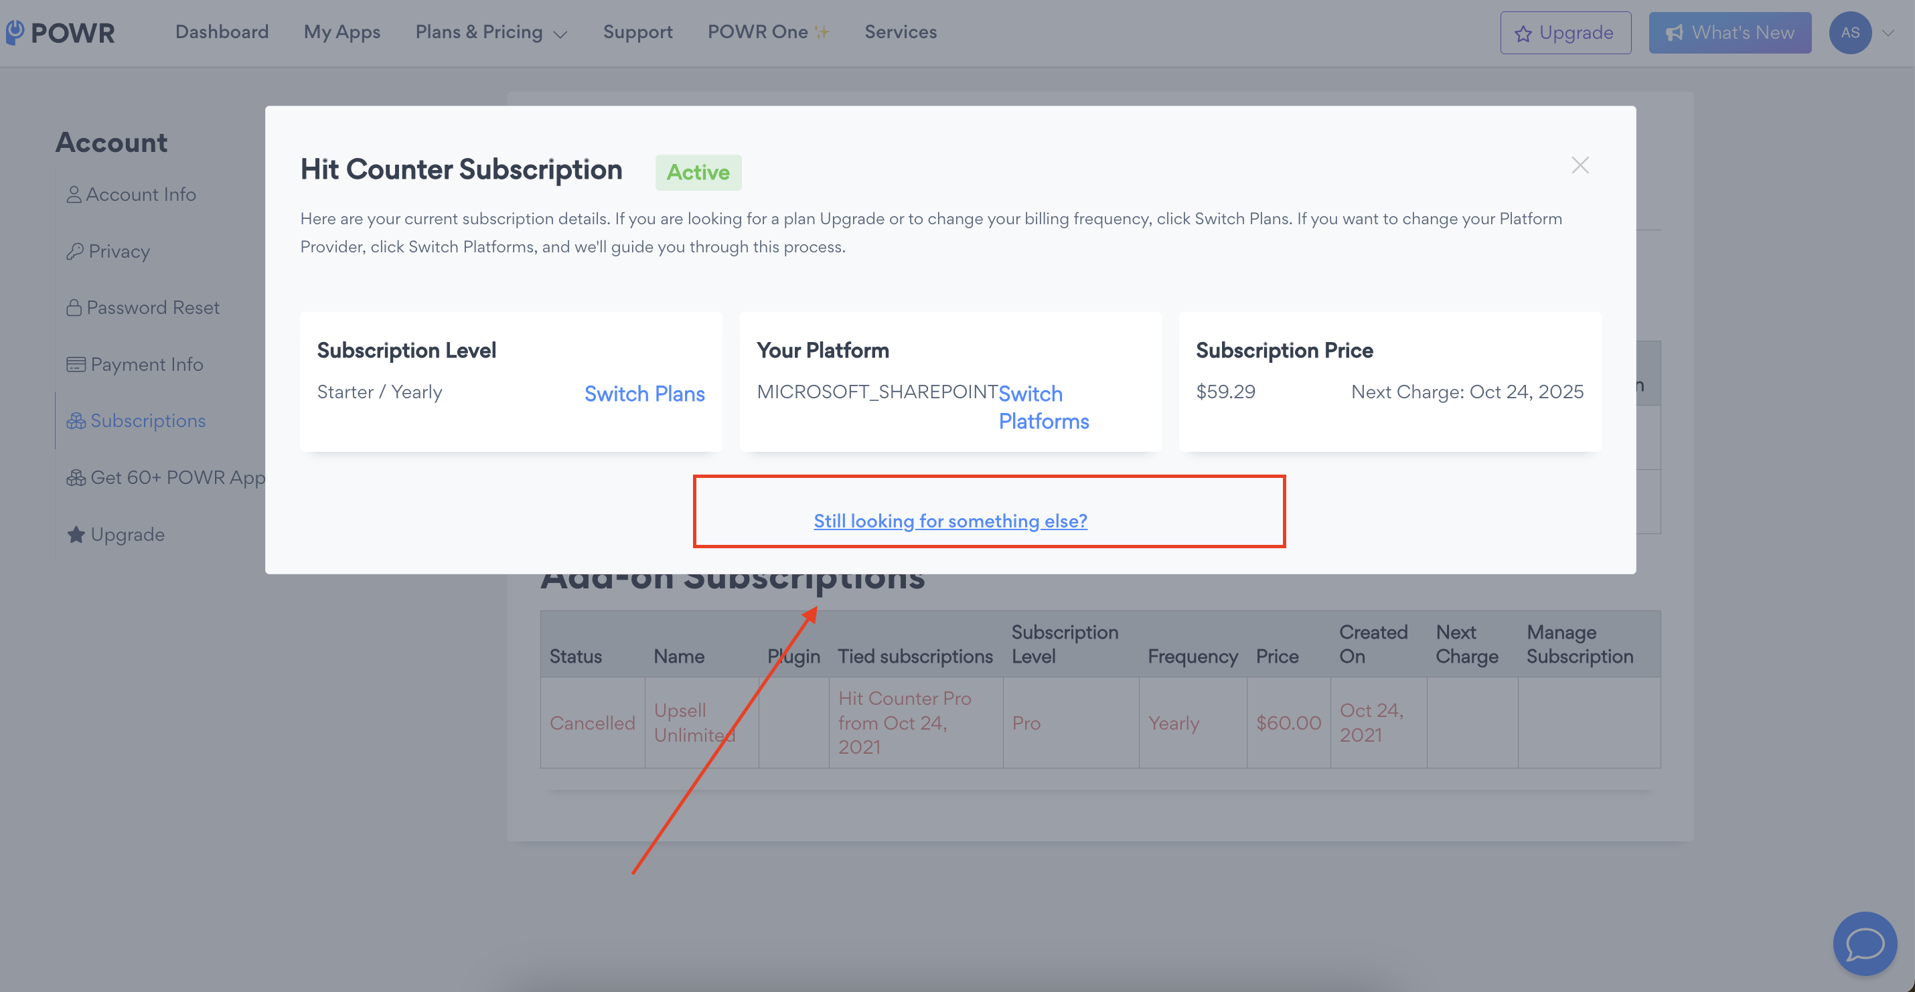Open Password Reset in sidebar
Viewport: 1915px width, 992px height.
coord(143,308)
